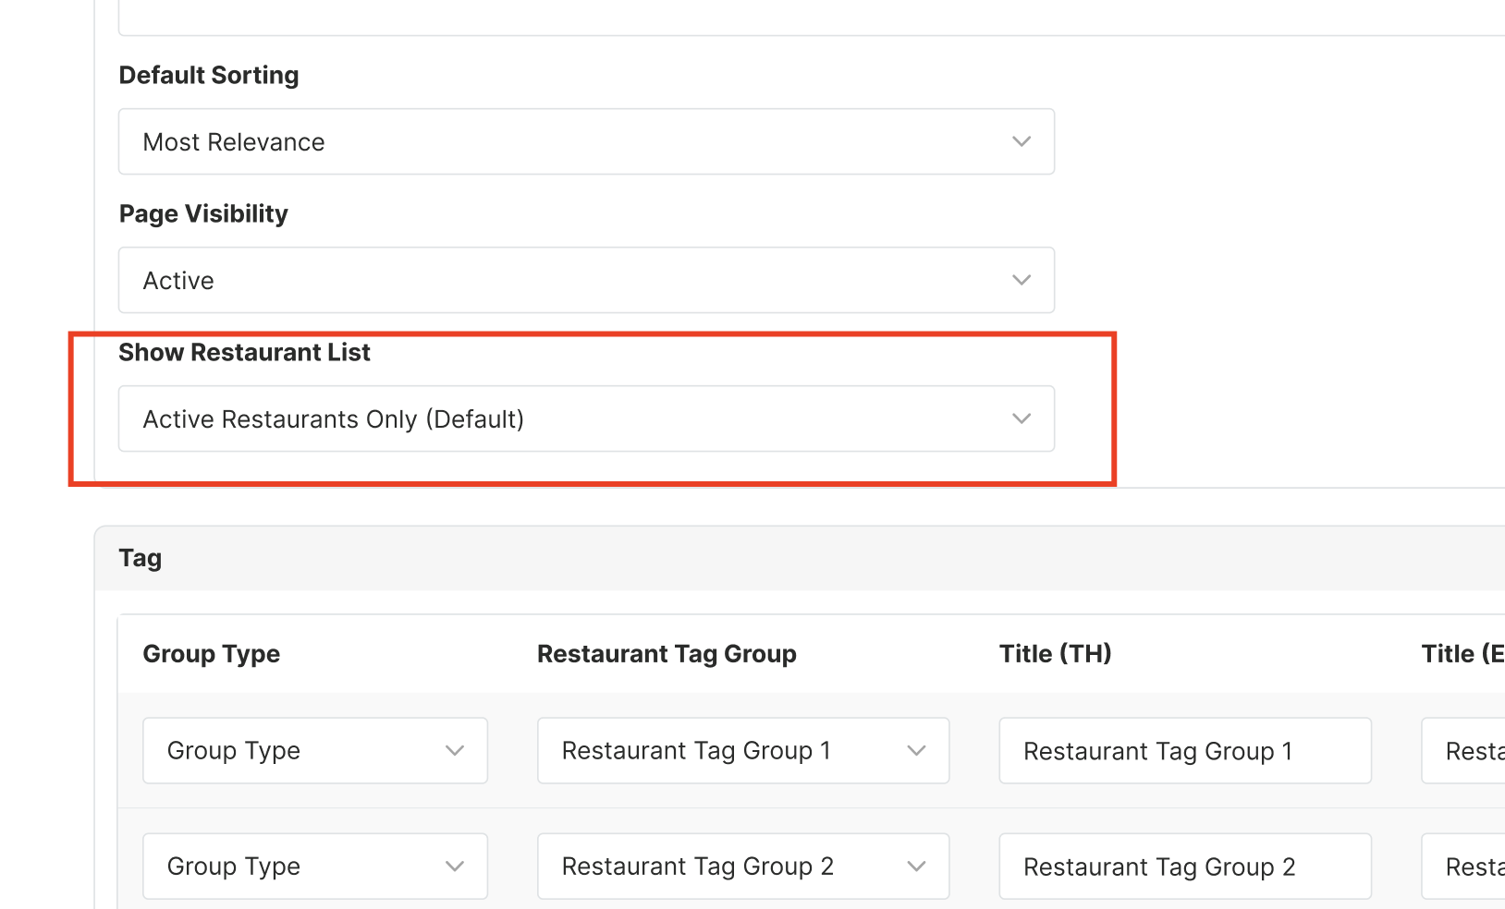Click chevron in first Group Type select
Viewport: 1505px width, 909px height.
pos(454,750)
